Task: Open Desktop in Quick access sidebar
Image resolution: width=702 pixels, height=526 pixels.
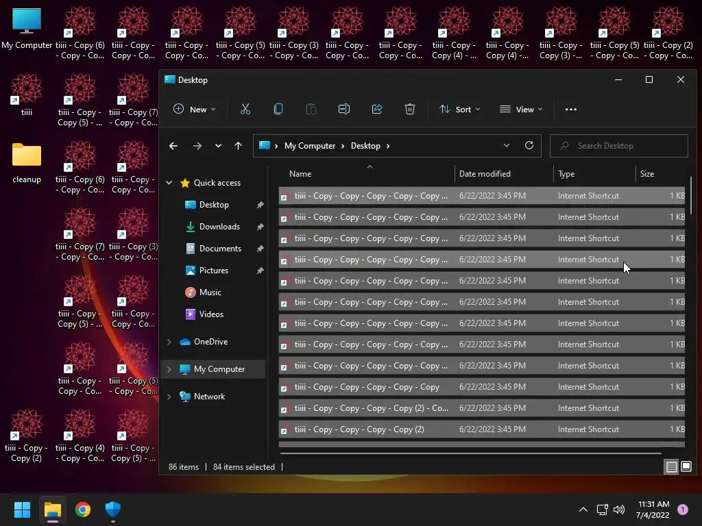Action: [214, 204]
